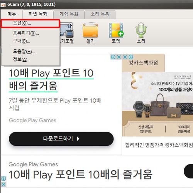Screen dimensions: 193x193
Task: Switch to the 게임 녹화 tab
Action: tap(69, 14)
